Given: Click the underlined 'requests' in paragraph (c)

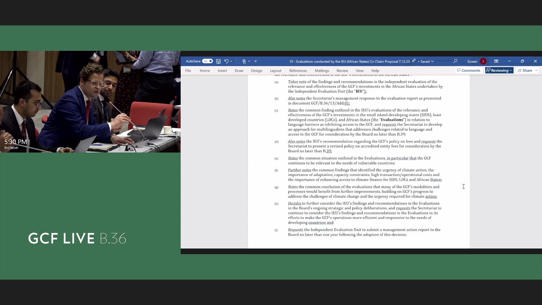Looking at the screenshot, I should pyautogui.click(x=389, y=125).
